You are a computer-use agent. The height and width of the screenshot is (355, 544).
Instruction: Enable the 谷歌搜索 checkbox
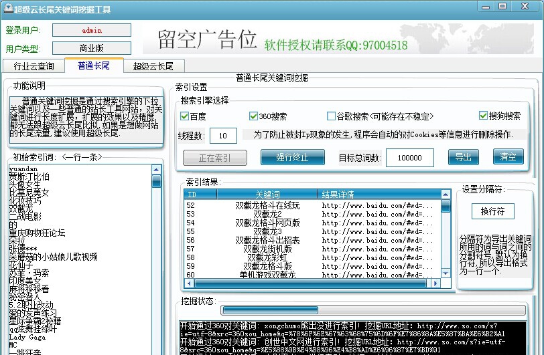click(331, 116)
